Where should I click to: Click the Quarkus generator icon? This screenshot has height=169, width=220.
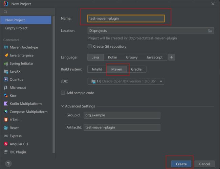[6, 79]
